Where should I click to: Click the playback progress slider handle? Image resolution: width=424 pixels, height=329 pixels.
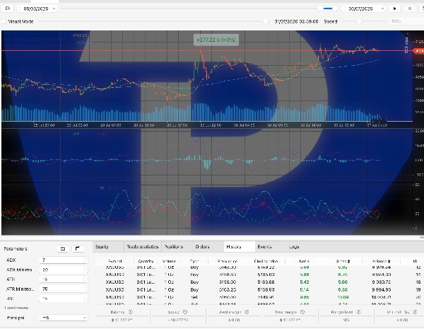click(266, 21)
